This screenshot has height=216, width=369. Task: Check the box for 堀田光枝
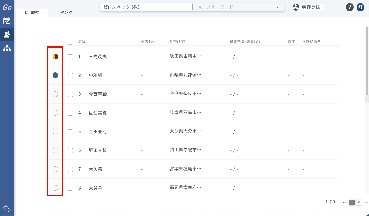coord(70,151)
